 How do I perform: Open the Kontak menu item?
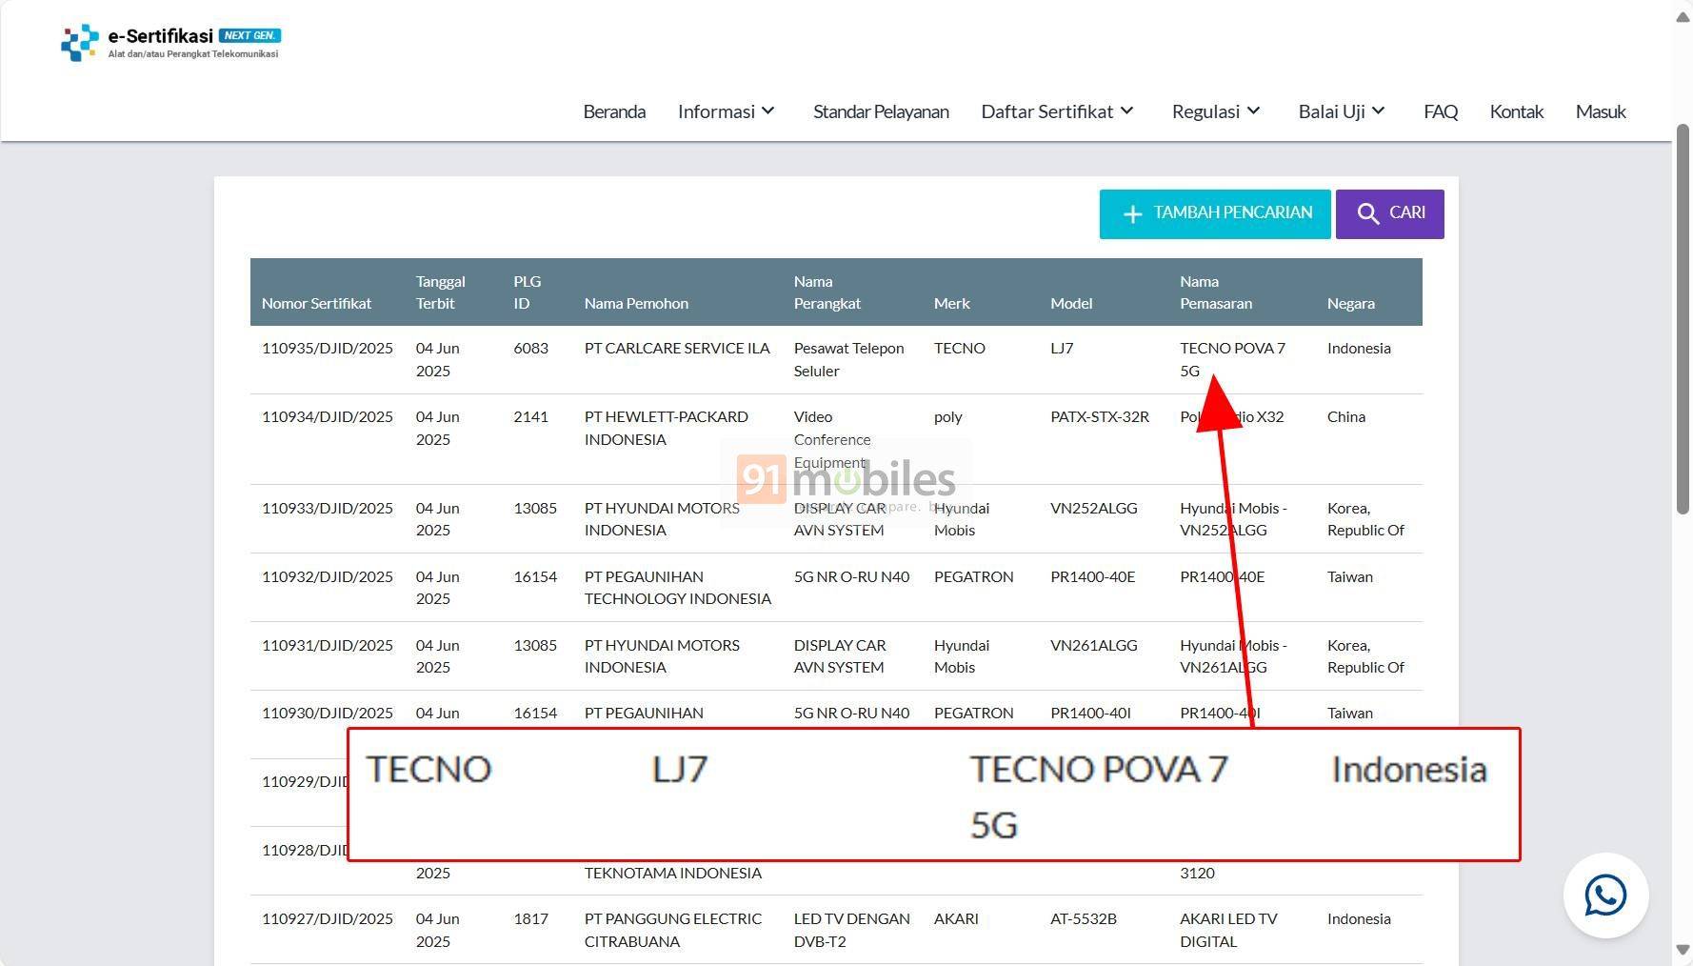[1516, 111]
